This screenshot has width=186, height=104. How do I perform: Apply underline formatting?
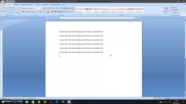pyautogui.click(x=28, y=12)
